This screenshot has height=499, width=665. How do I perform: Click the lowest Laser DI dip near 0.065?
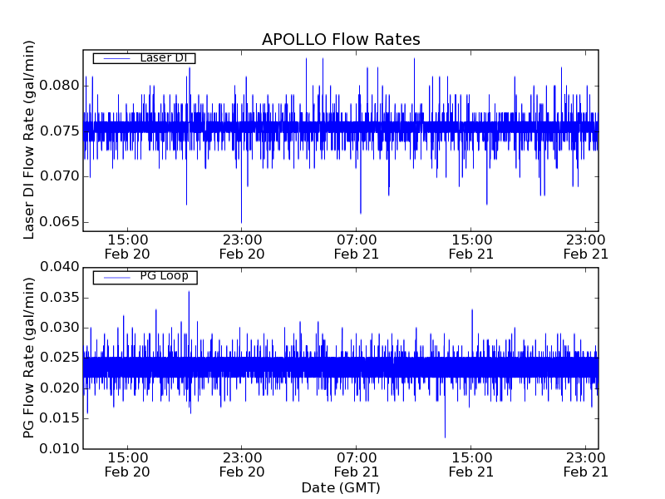click(x=241, y=220)
